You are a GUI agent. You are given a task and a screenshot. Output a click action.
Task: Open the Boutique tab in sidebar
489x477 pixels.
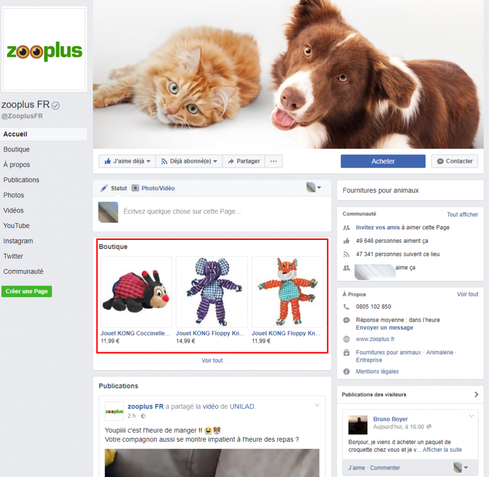pos(17,150)
